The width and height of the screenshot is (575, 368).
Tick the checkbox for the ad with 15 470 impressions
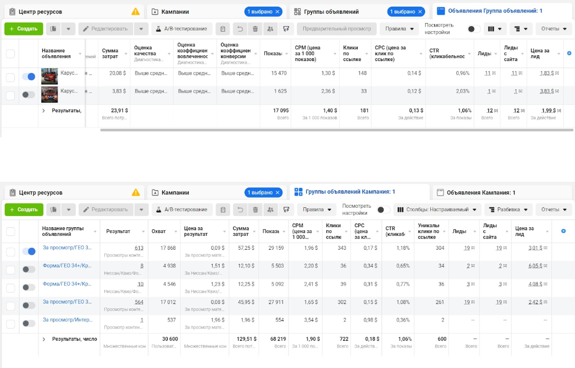point(11,77)
